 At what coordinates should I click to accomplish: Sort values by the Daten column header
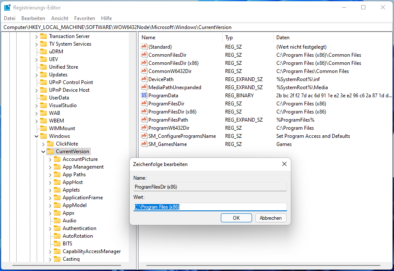pos(333,38)
